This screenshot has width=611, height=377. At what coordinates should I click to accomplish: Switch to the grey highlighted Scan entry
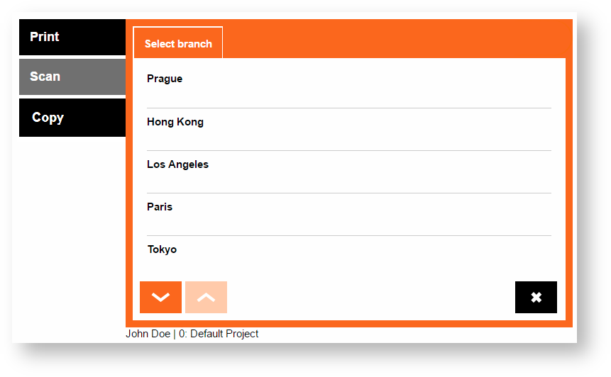coord(72,77)
